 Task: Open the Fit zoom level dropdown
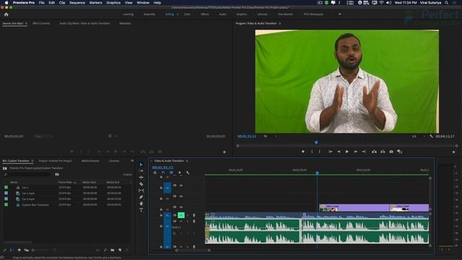pos(270,136)
